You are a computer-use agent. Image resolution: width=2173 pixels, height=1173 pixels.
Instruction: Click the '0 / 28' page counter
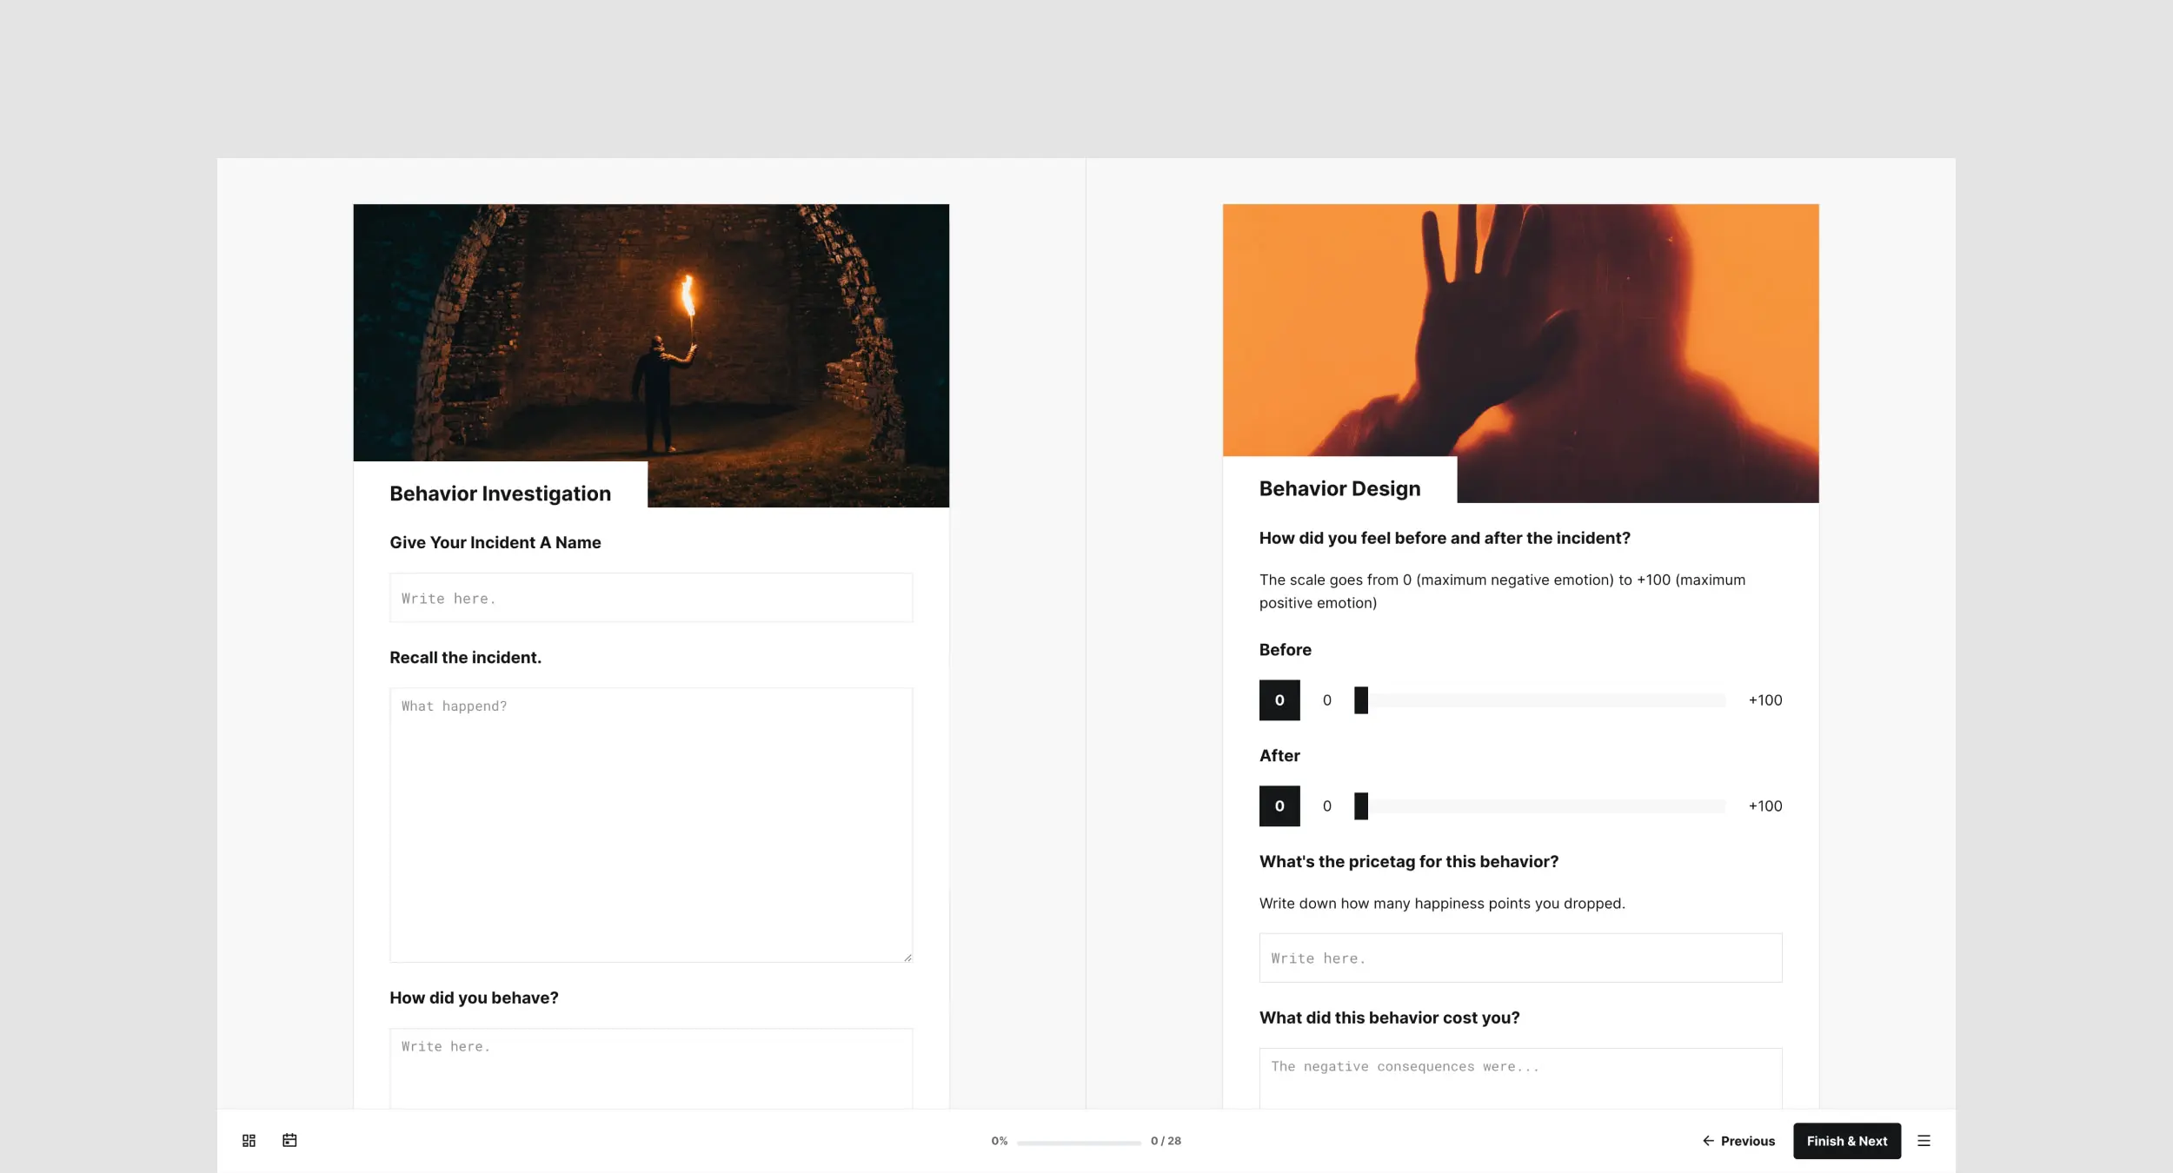pos(1166,1141)
